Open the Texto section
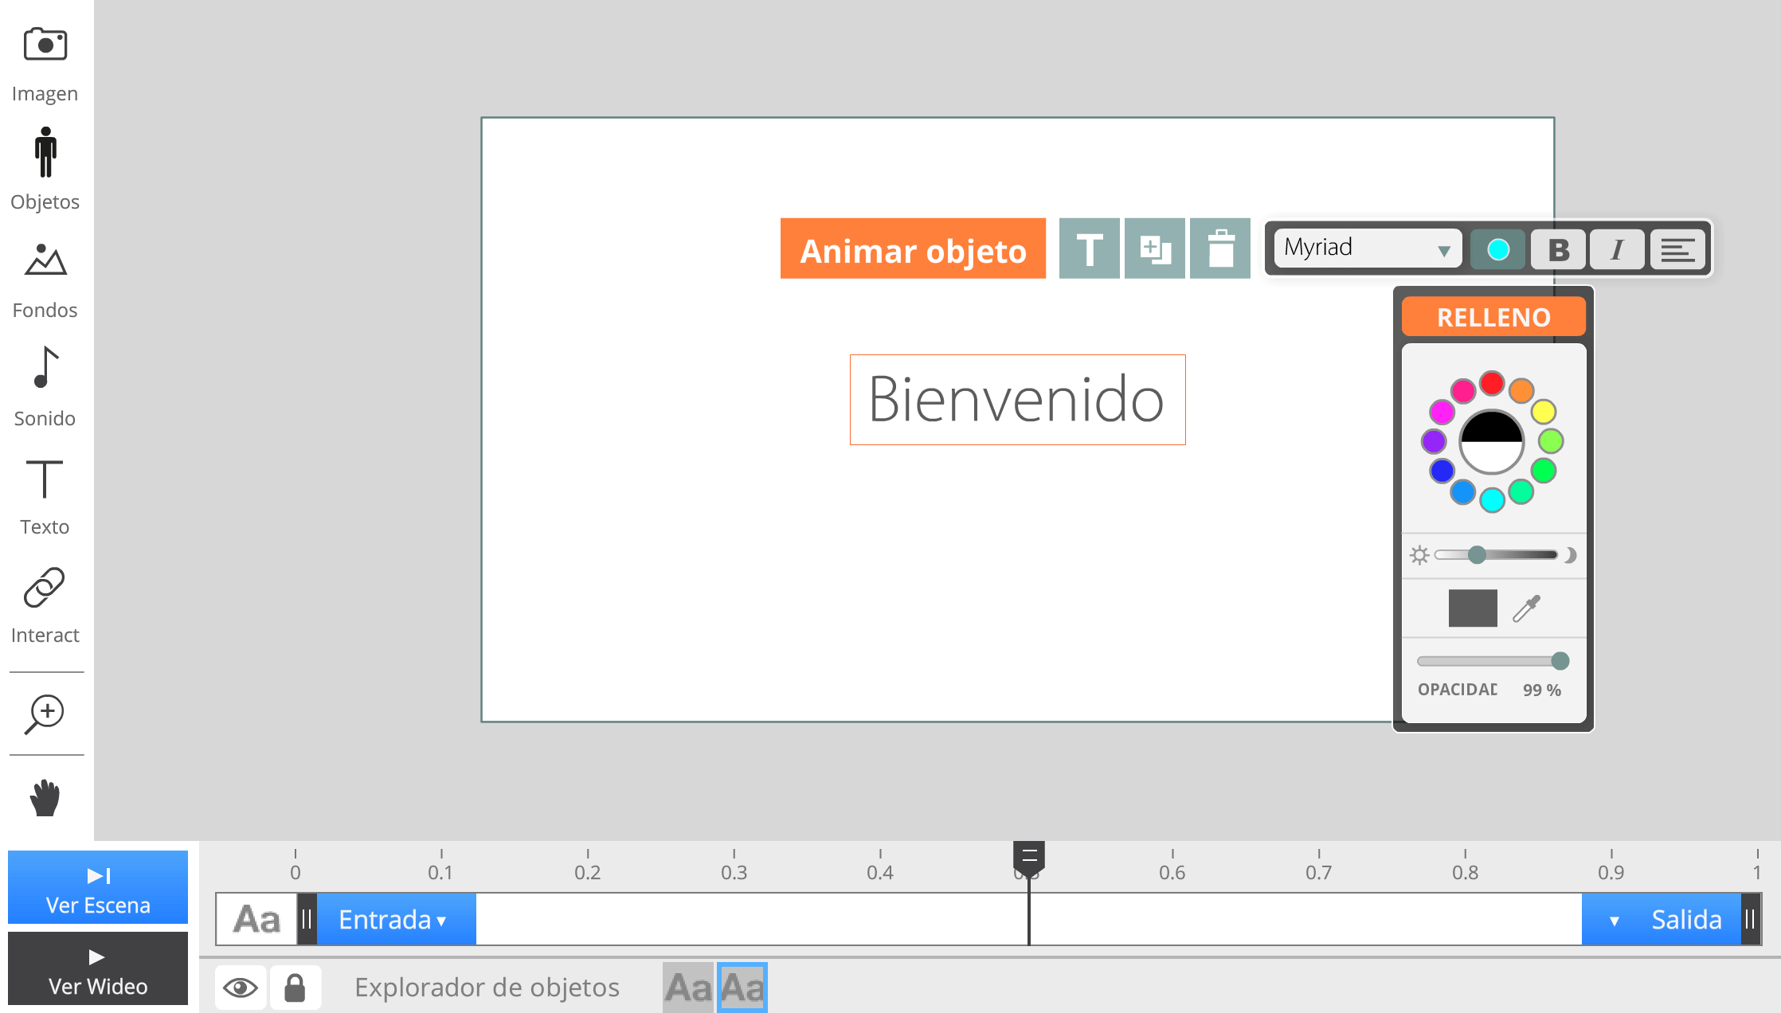Screen dimensions: 1781x1013 pyautogui.click(x=45, y=479)
